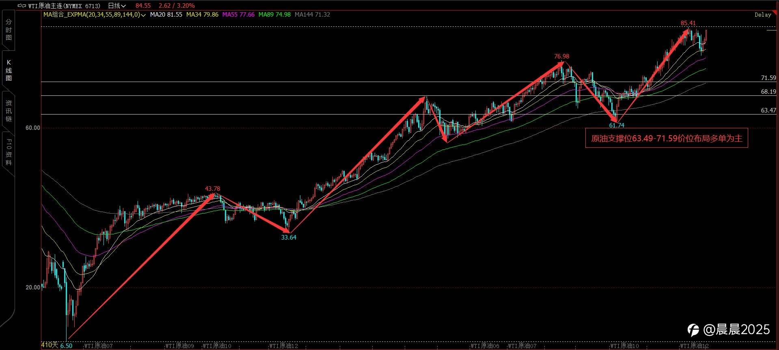
Task: Click the 76.98 peak price label
Action: pos(561,56)
